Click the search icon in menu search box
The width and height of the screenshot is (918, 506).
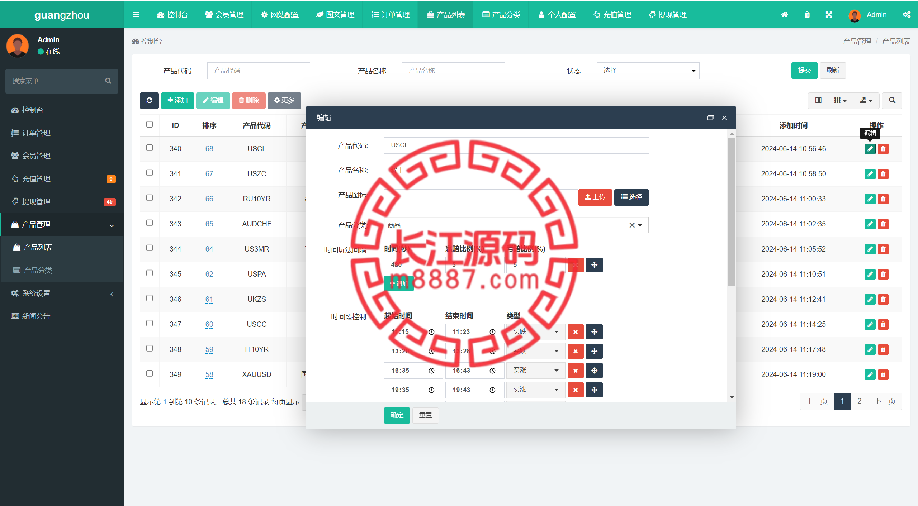(x=108, y=81)
